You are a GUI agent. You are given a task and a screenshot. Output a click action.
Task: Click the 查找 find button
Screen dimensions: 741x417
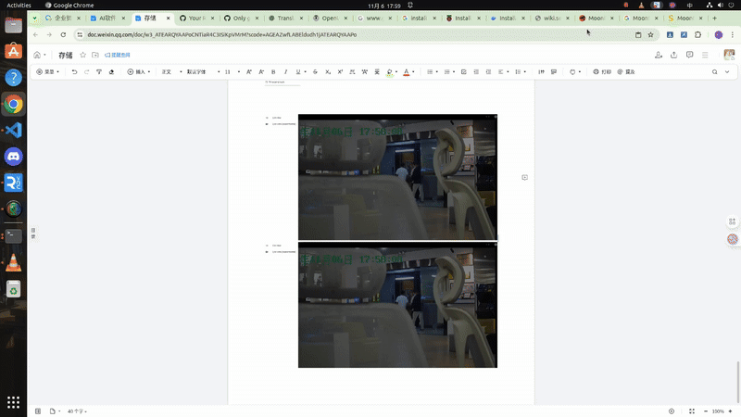coord(627,71)
